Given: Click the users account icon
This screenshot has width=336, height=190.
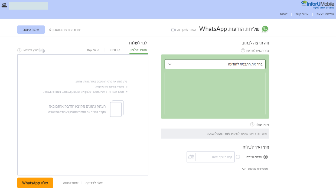Looking at the screenshot, I should click(x=4, y=5).
